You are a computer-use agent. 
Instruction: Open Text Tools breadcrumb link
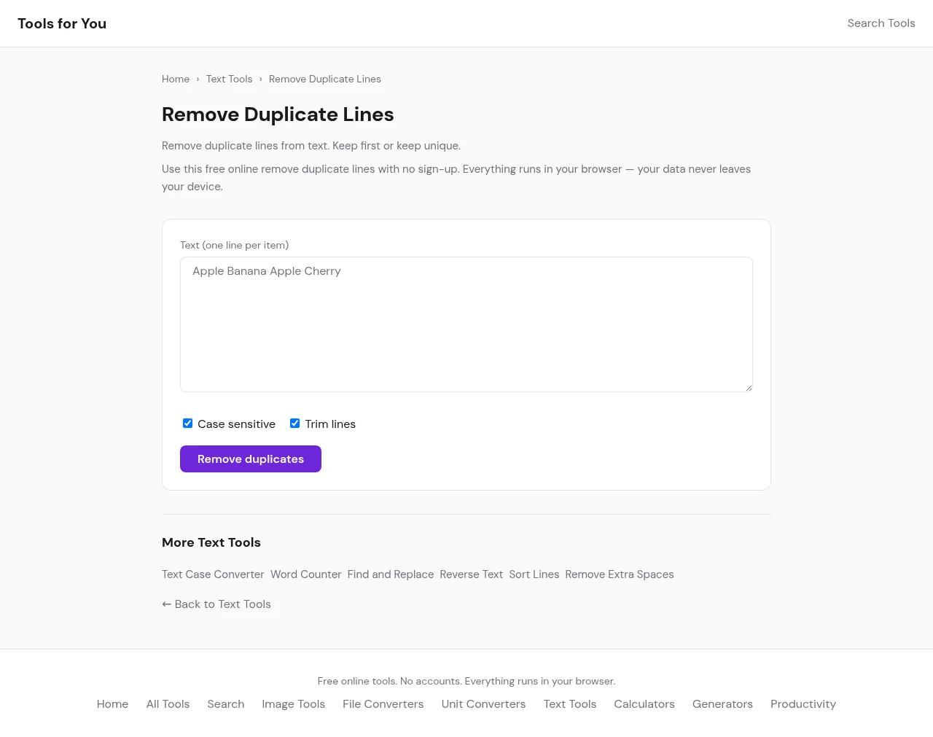[229, 79]
